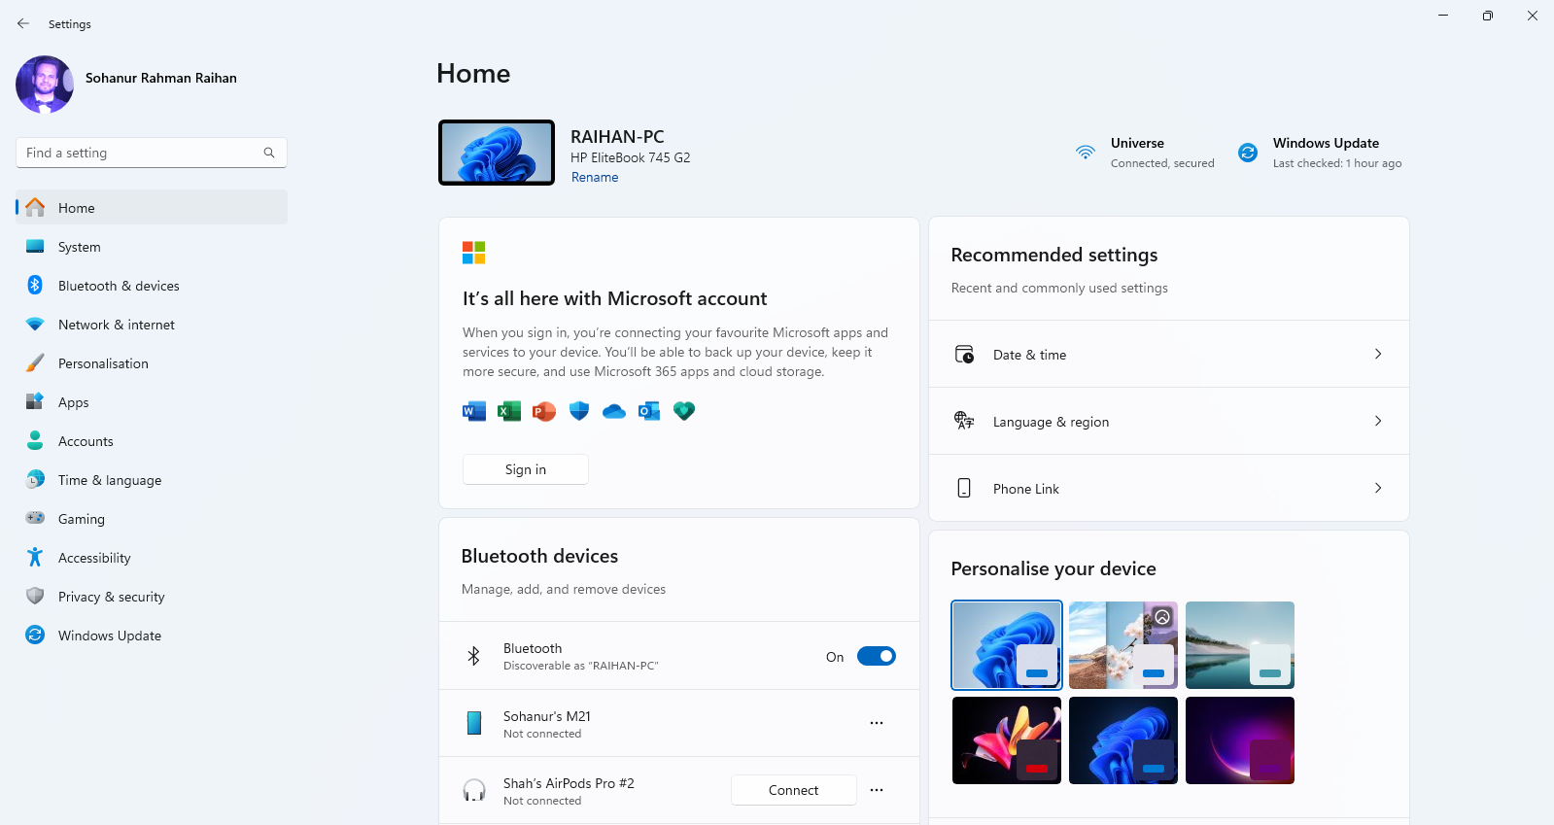Click the Outlook app icon

649,411
